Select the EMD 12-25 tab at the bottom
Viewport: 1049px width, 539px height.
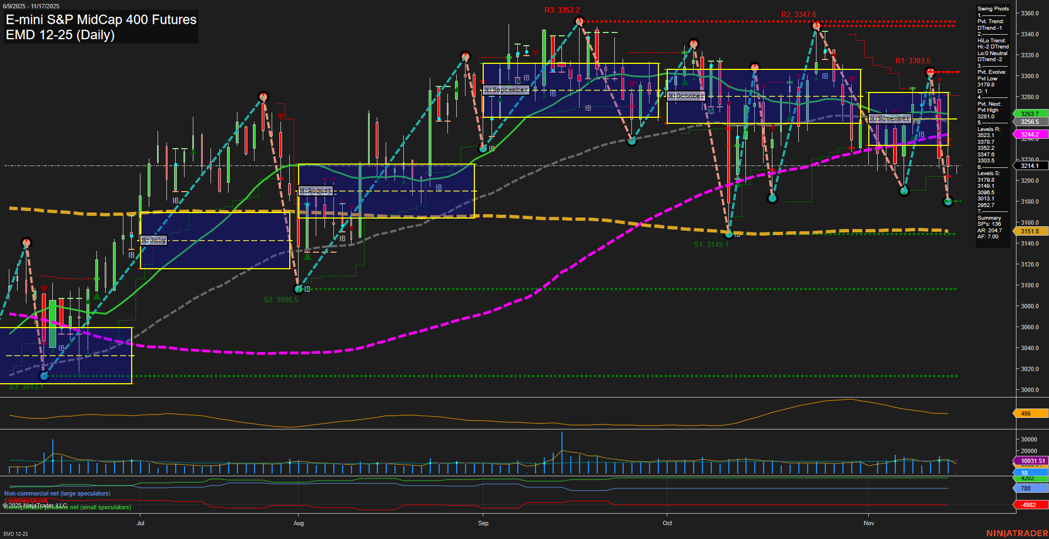(x=15, y=533)
